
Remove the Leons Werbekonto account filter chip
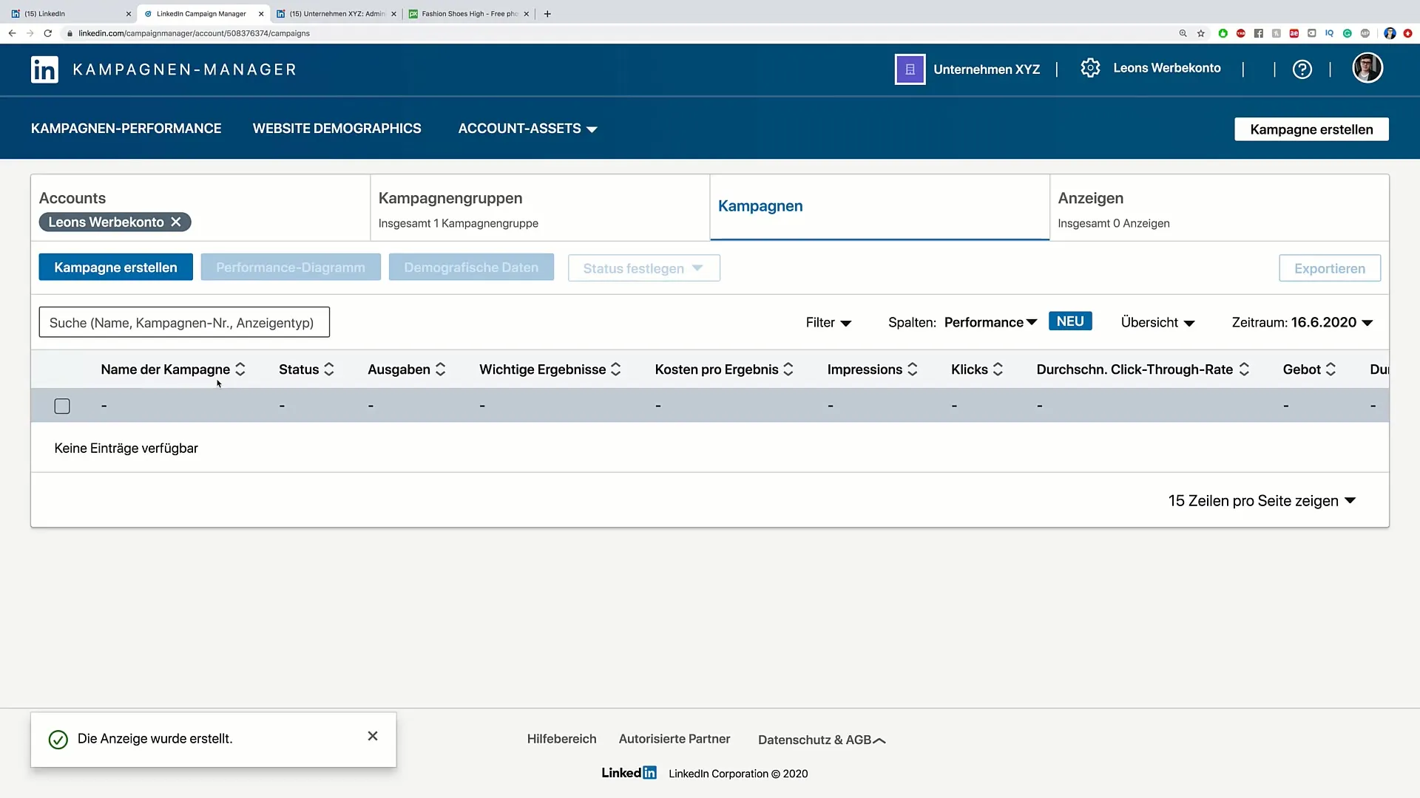pyautogui.click(x=176, y=222)
